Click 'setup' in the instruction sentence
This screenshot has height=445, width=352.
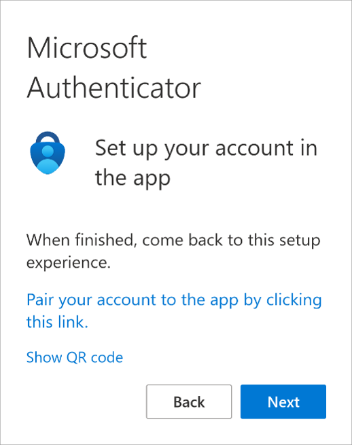[x=300, y=241]
